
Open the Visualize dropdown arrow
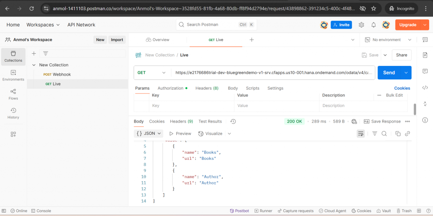229,134
